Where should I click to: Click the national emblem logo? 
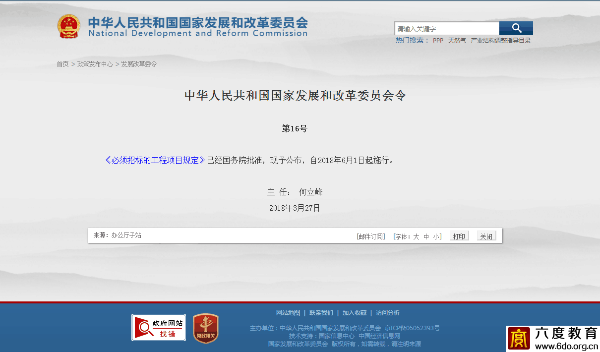68,27
